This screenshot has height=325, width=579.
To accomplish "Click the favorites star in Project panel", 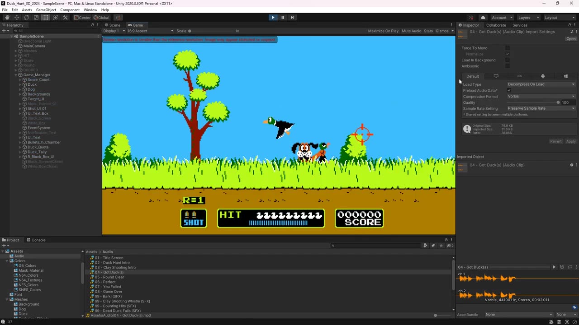I will [441, 246].
